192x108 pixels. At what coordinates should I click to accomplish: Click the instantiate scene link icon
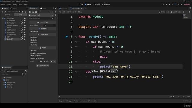tap(5, 12)
